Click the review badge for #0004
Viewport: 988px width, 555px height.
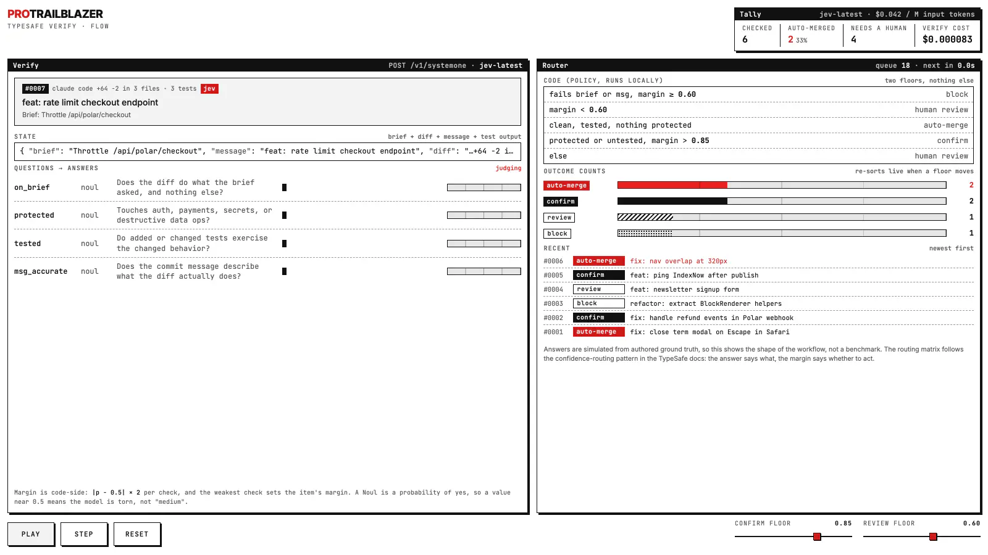[599, 289]
